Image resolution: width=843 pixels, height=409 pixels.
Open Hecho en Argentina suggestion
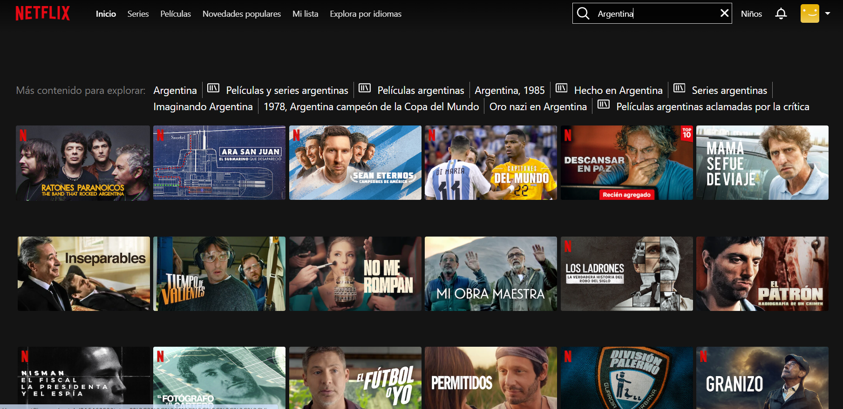(618, 90)
